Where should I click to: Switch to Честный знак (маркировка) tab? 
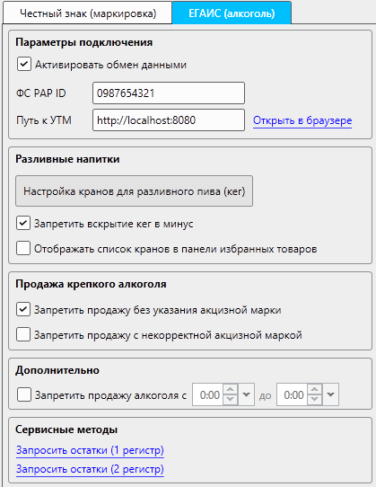(x=88, y=13)
